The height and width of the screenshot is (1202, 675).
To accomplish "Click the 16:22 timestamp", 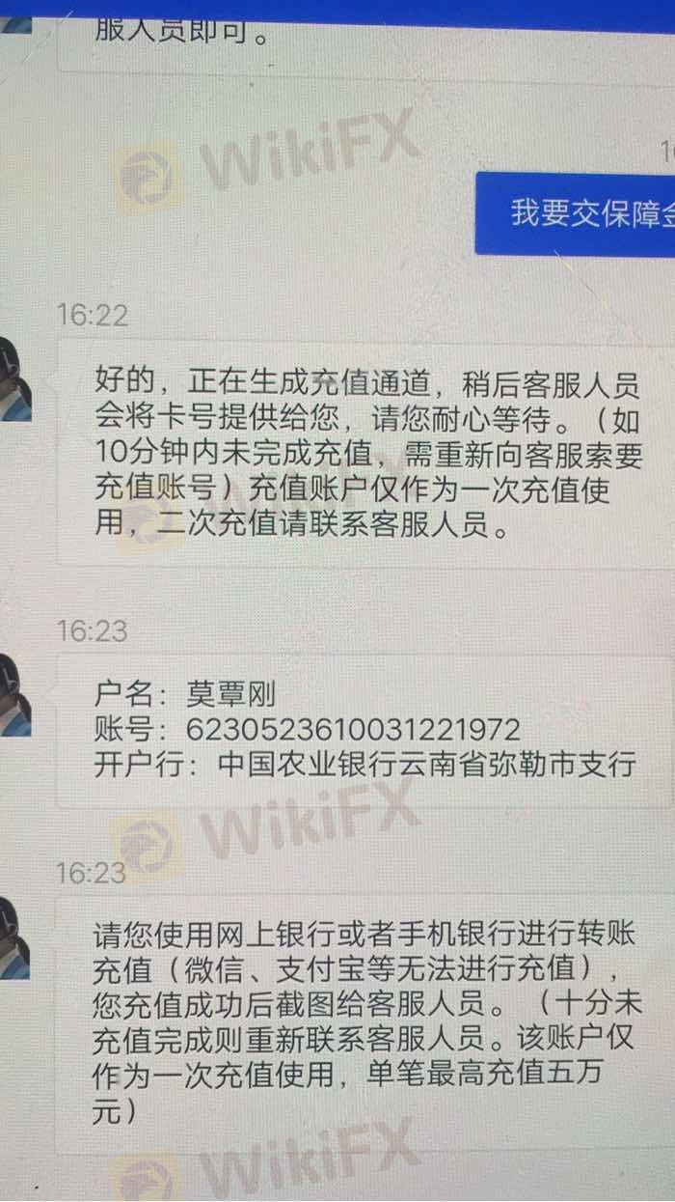I will 92,315.
